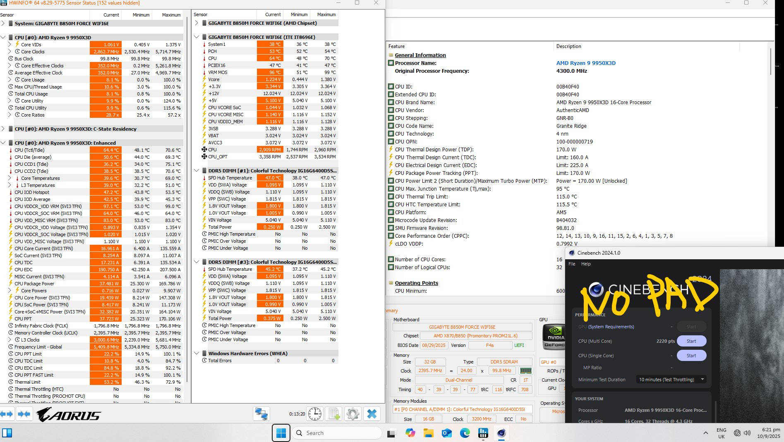784x442 pixels.
Task: Switch to HWiNFO via its taskbar icon
Action: (483, 433)
